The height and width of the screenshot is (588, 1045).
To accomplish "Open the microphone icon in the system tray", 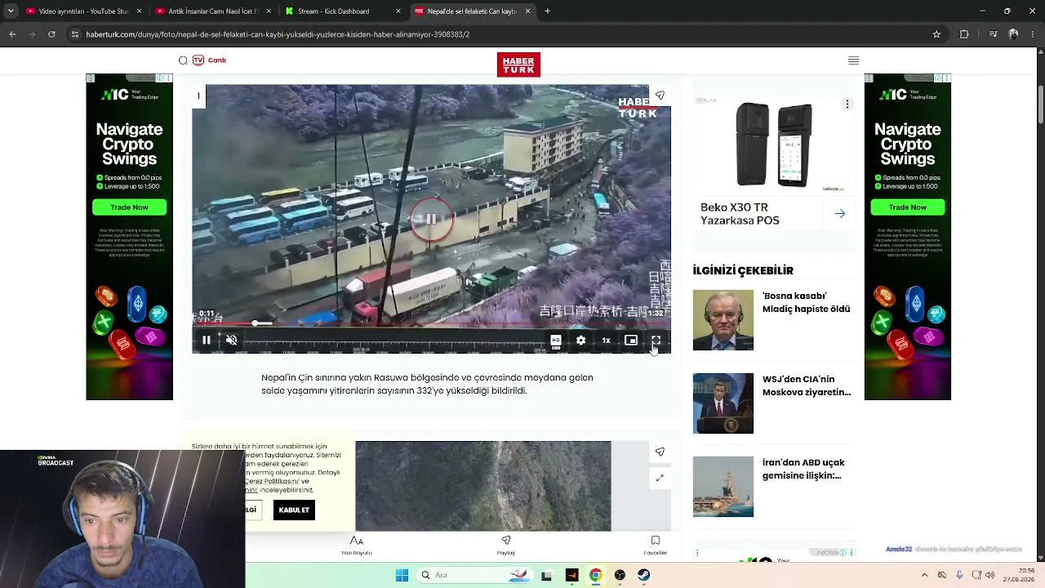I will coord(959,575).
